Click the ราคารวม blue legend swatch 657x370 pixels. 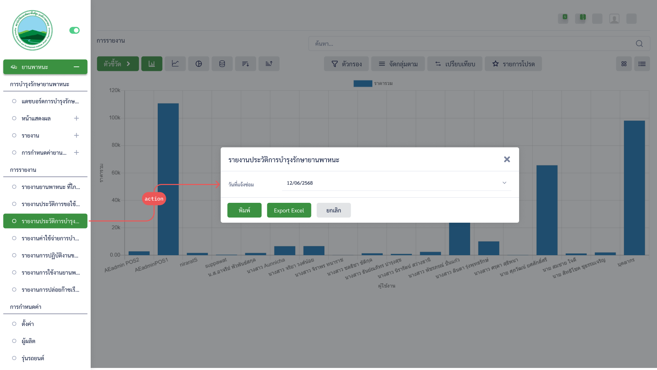click(363, 84)
